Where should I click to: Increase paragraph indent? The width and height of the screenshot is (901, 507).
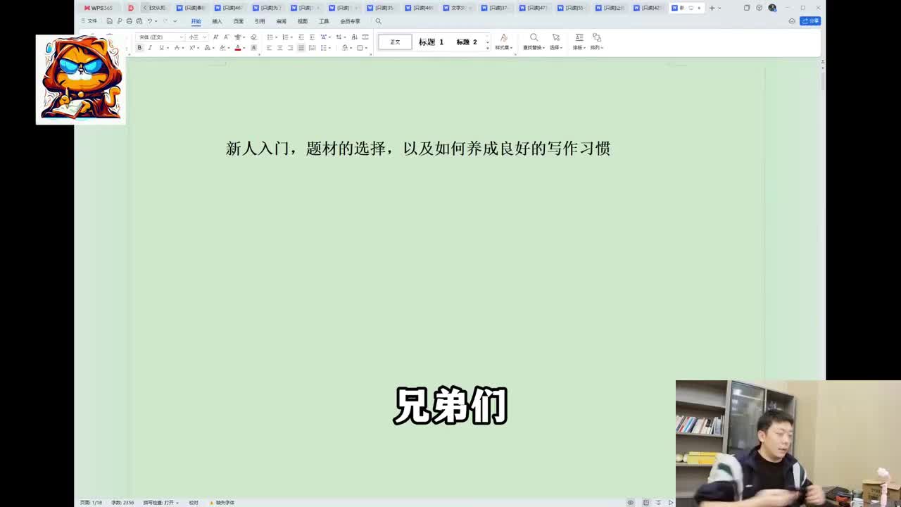tap(312, 37)
